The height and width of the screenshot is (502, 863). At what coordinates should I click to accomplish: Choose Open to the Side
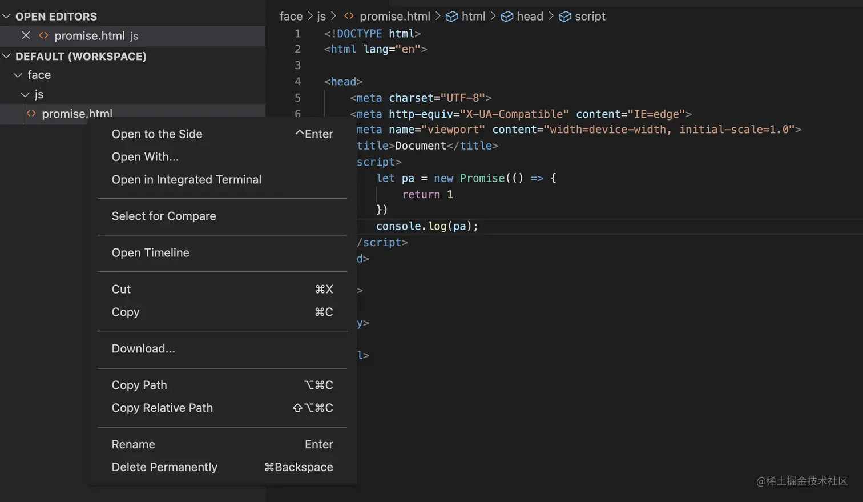click(157, 134)
